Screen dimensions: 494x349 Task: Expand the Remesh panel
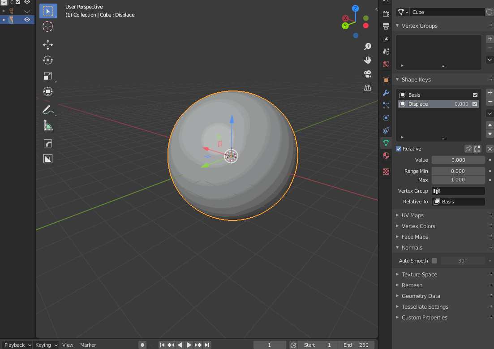tap(397, 285)
